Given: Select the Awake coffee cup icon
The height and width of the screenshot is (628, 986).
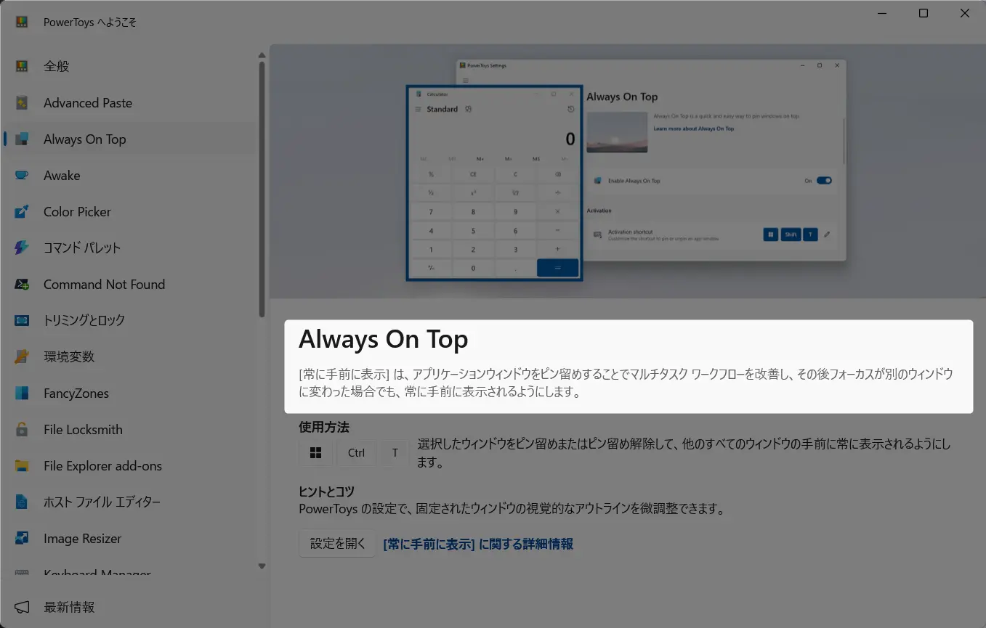Looking at the screenshot, I should coord(22,175).
